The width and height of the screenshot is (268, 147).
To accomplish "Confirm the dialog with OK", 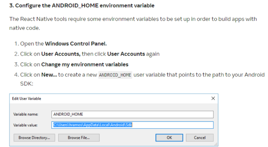I will coord(169,137).
